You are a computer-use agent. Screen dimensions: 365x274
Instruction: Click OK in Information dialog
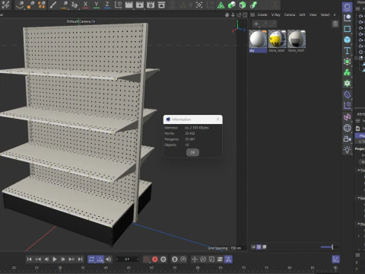coord(192,152)
